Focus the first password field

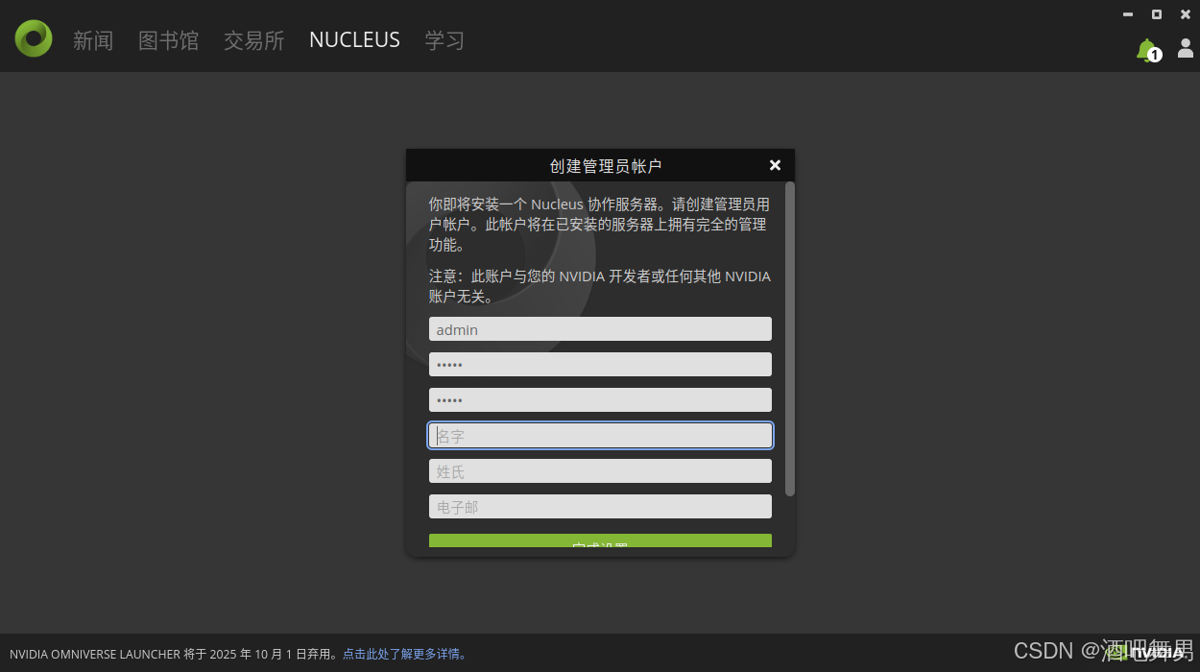click(x=600, y=365)
